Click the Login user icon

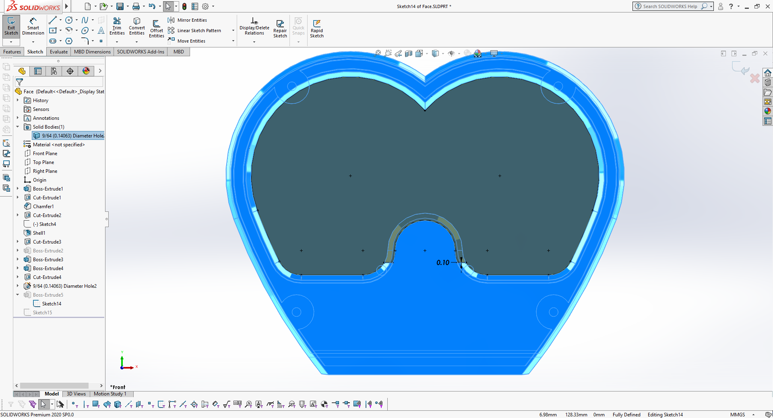tap(721, 6)
